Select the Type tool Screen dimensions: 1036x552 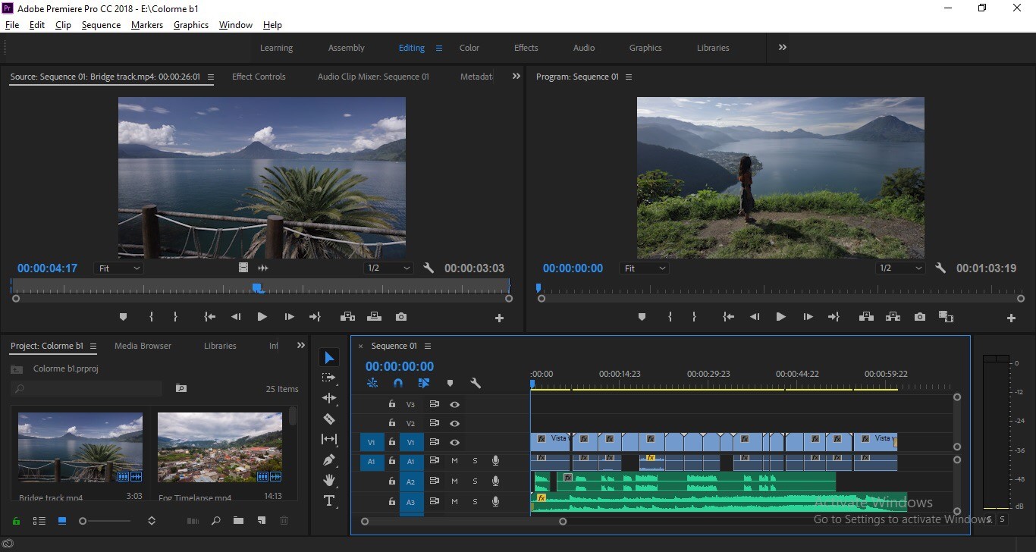(329, 500)
